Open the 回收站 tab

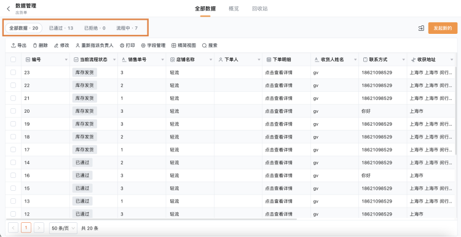point(260,9)
